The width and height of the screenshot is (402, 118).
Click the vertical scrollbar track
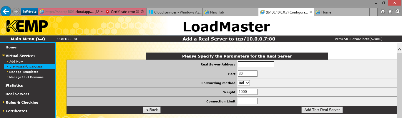399,86
